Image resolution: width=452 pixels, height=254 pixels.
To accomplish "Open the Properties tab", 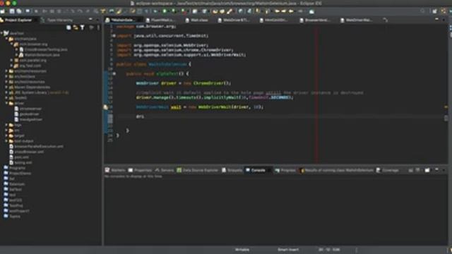I will pos(140,170).
